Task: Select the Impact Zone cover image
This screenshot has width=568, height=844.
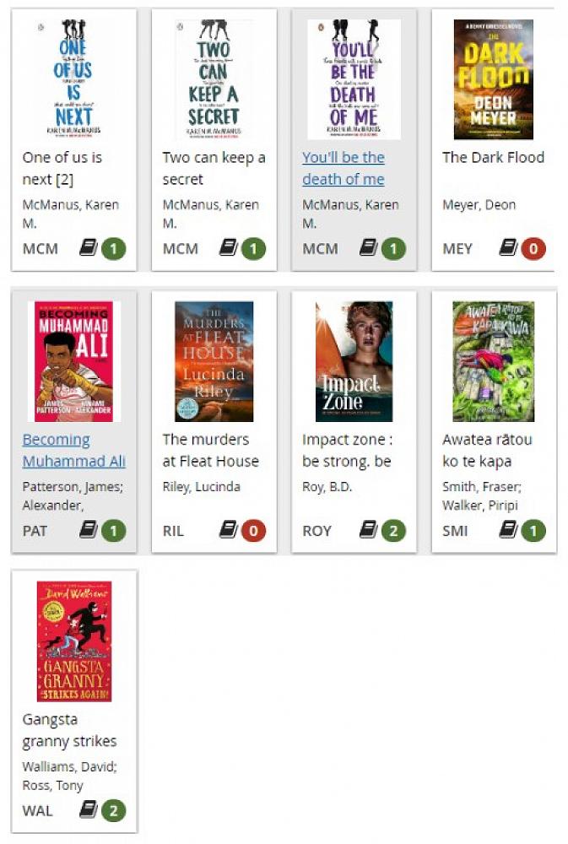Action: point(354,361)
